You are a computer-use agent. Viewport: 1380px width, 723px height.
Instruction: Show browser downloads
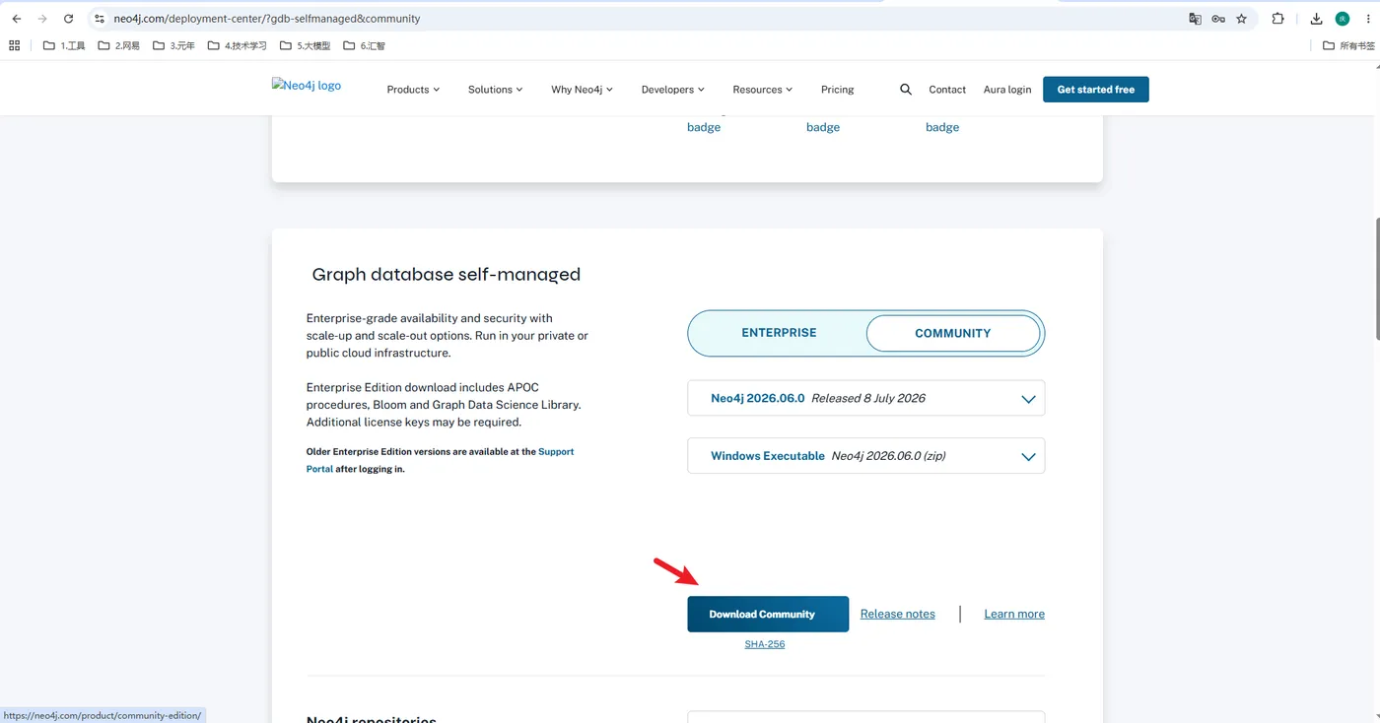1316,19
